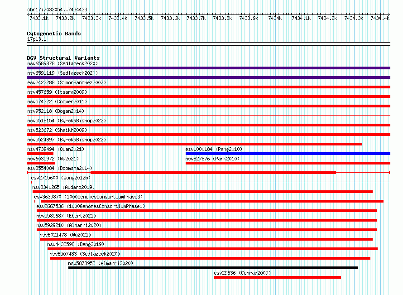Image resolution: width=403 pixels, height=295 pixels.
Task: Select the red bar under nsv5518154
Action: click(x=208, y=125)
